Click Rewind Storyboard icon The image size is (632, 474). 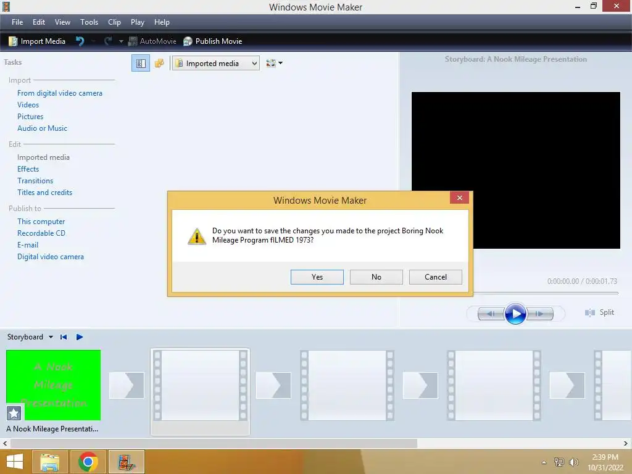point(64,337)
